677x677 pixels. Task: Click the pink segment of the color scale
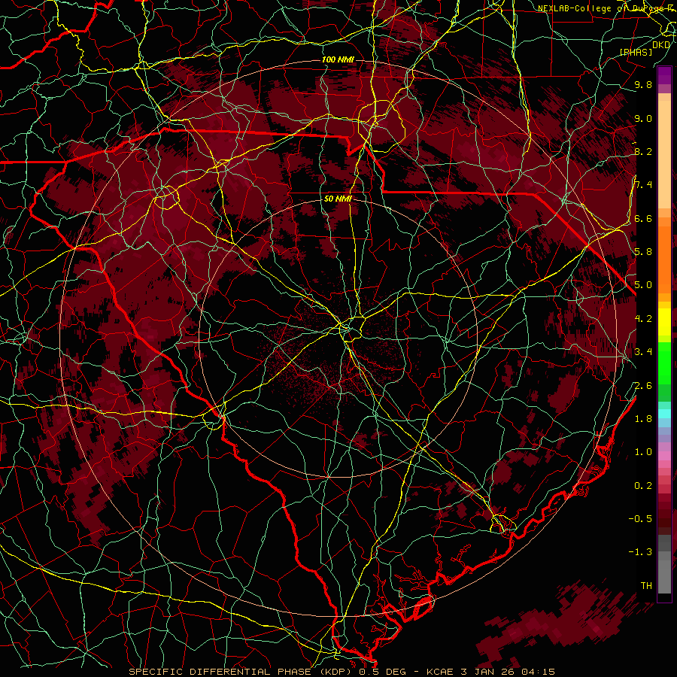664,456
